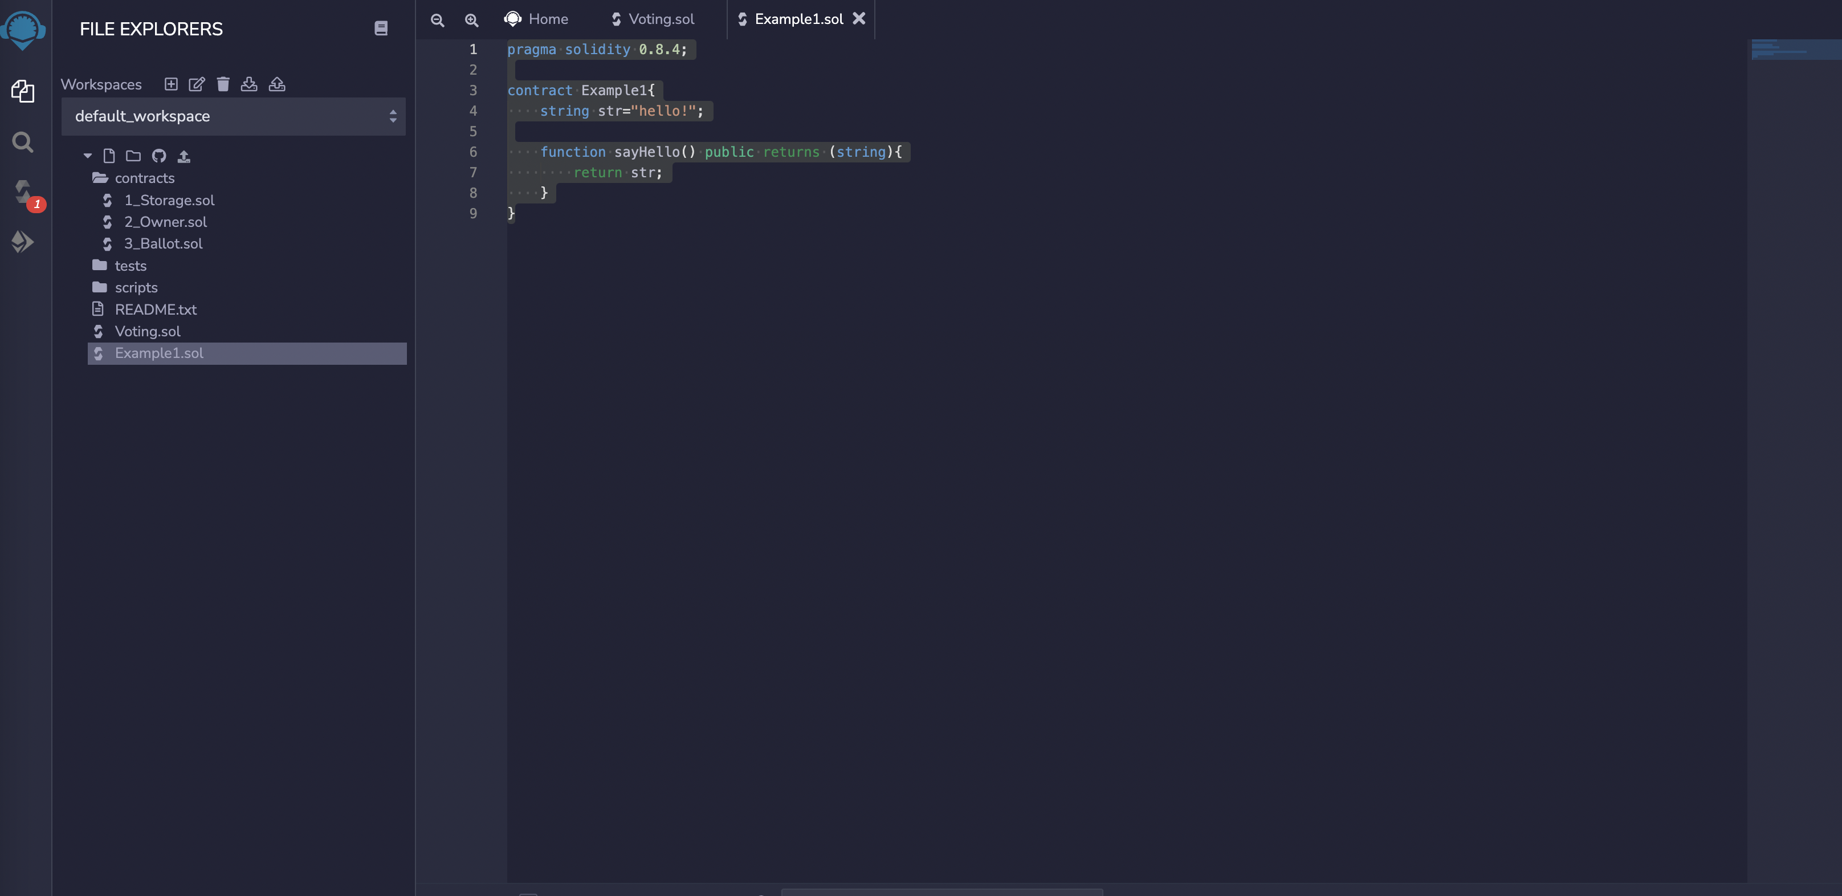Viewport: 1842px width, 896px height.
Task: Click the create new workspace icon
Action: point(171,84)
